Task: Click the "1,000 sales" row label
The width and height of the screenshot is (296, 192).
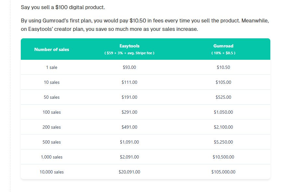Action: click(52, 157)
